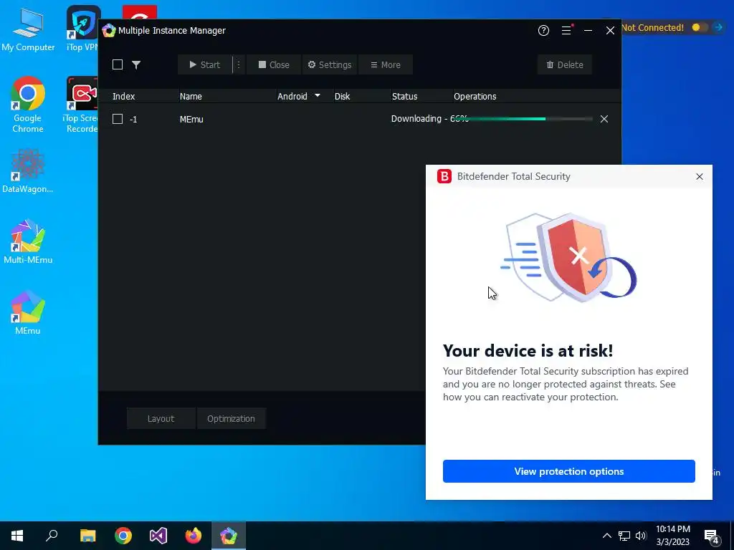Open iTop VPN desktop shortcut

click(83, 29)
